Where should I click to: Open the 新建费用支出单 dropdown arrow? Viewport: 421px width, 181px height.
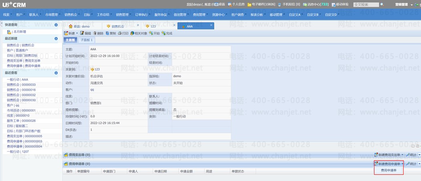click(x=403, y=155)
